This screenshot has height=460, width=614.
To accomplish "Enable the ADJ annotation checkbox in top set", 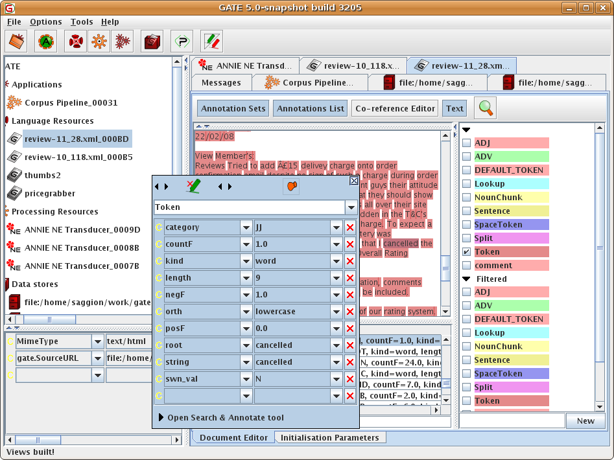I will (x=466, y=143).
